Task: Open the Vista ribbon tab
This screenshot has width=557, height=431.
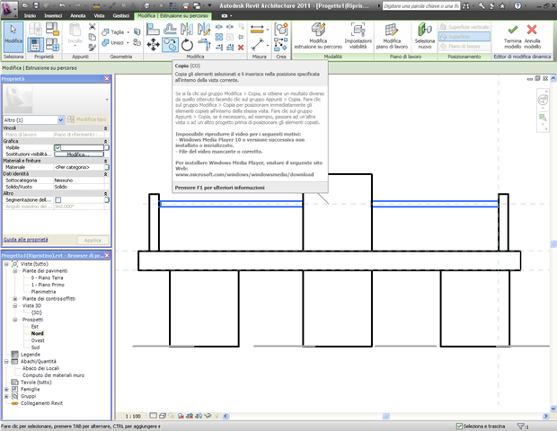Action: click(x=101, y=16)
